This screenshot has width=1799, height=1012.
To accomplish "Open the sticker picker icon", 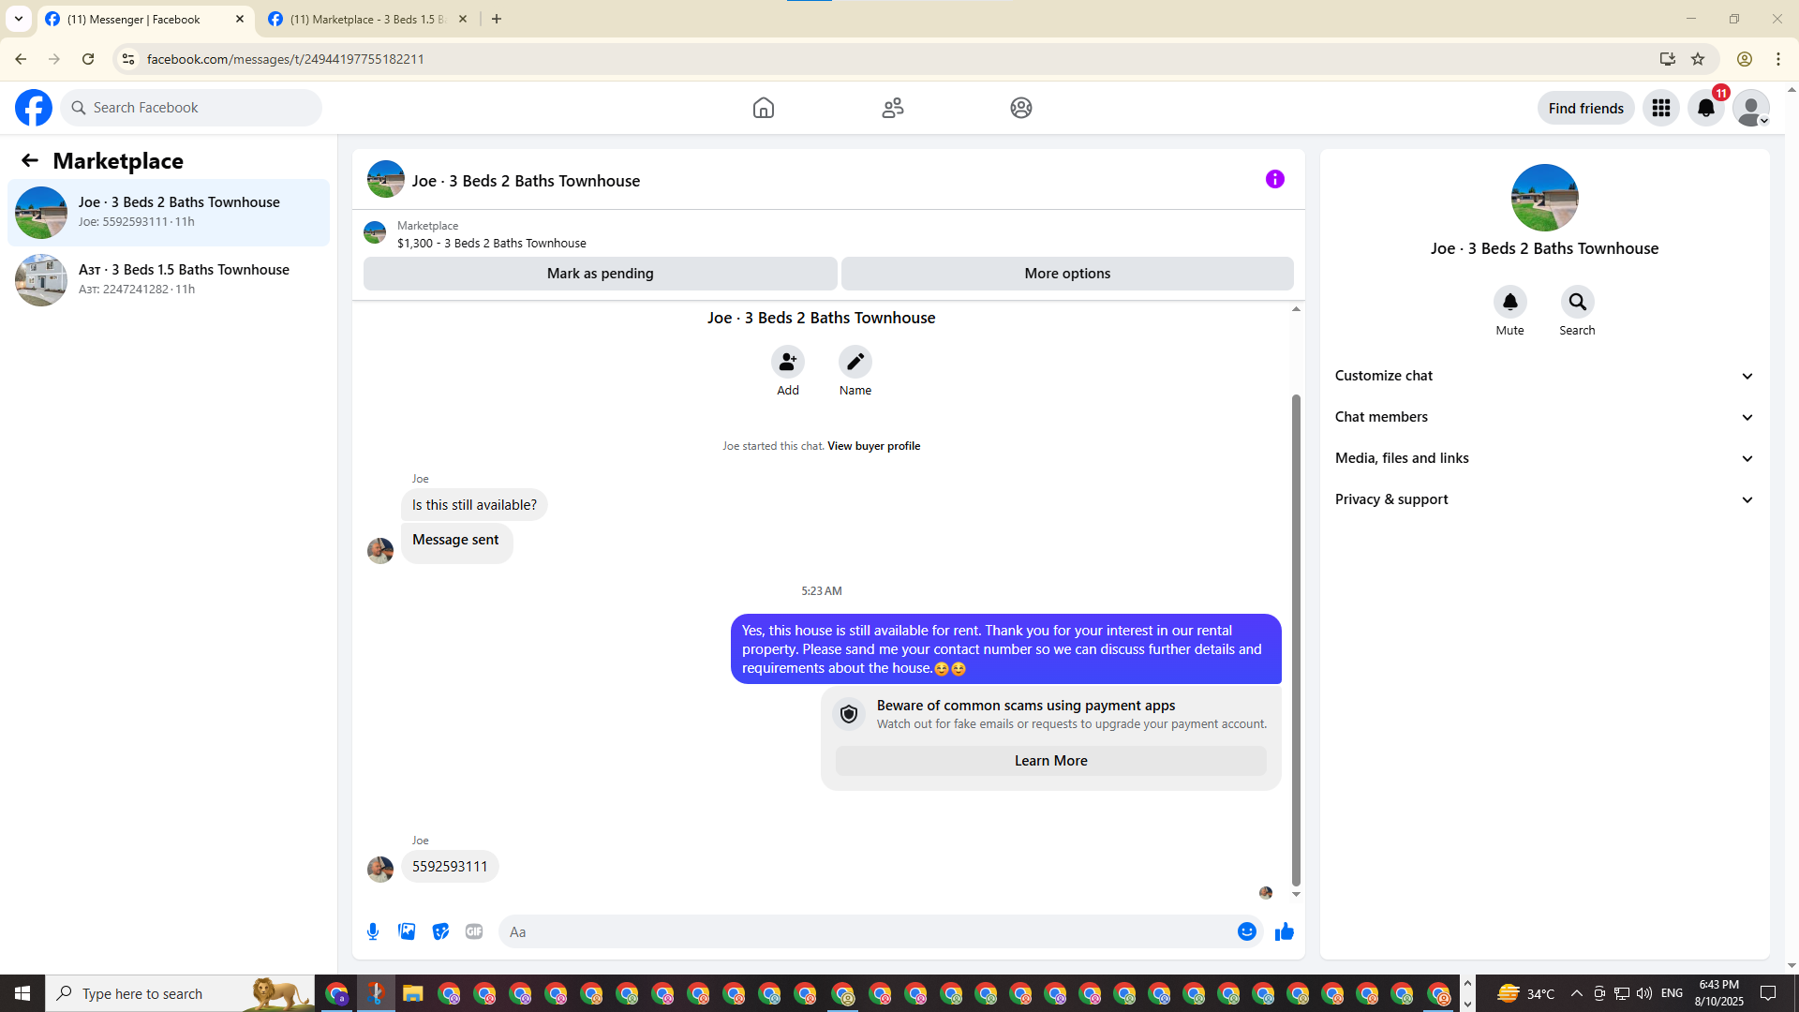I will pyautogui.click(x=440, y=931).
